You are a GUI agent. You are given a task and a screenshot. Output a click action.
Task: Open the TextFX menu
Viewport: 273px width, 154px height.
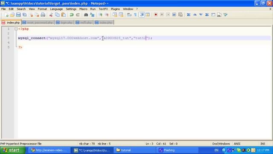pos(103,9)
